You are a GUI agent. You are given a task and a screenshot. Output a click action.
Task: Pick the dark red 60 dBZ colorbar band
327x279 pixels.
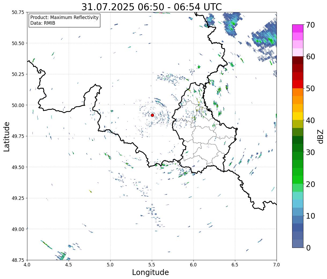pos(298,60)
